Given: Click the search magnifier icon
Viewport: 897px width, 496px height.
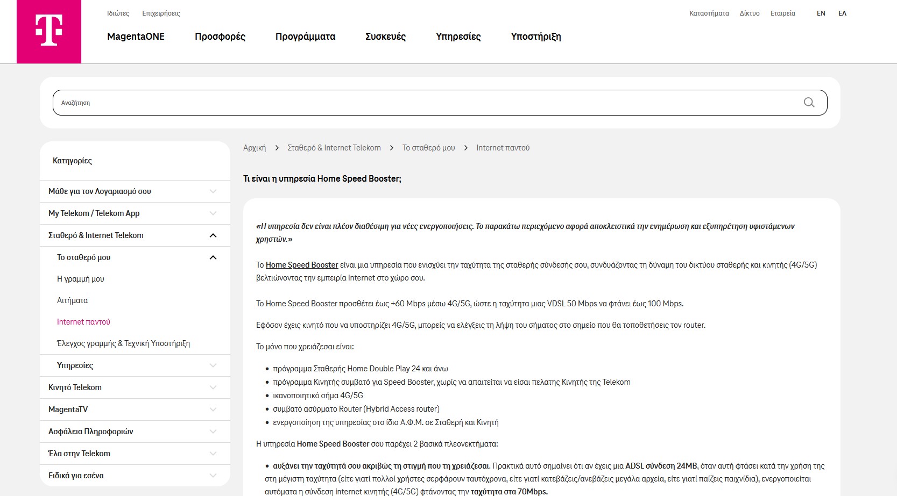Looking at the screenshot, I should coord(809,103).
